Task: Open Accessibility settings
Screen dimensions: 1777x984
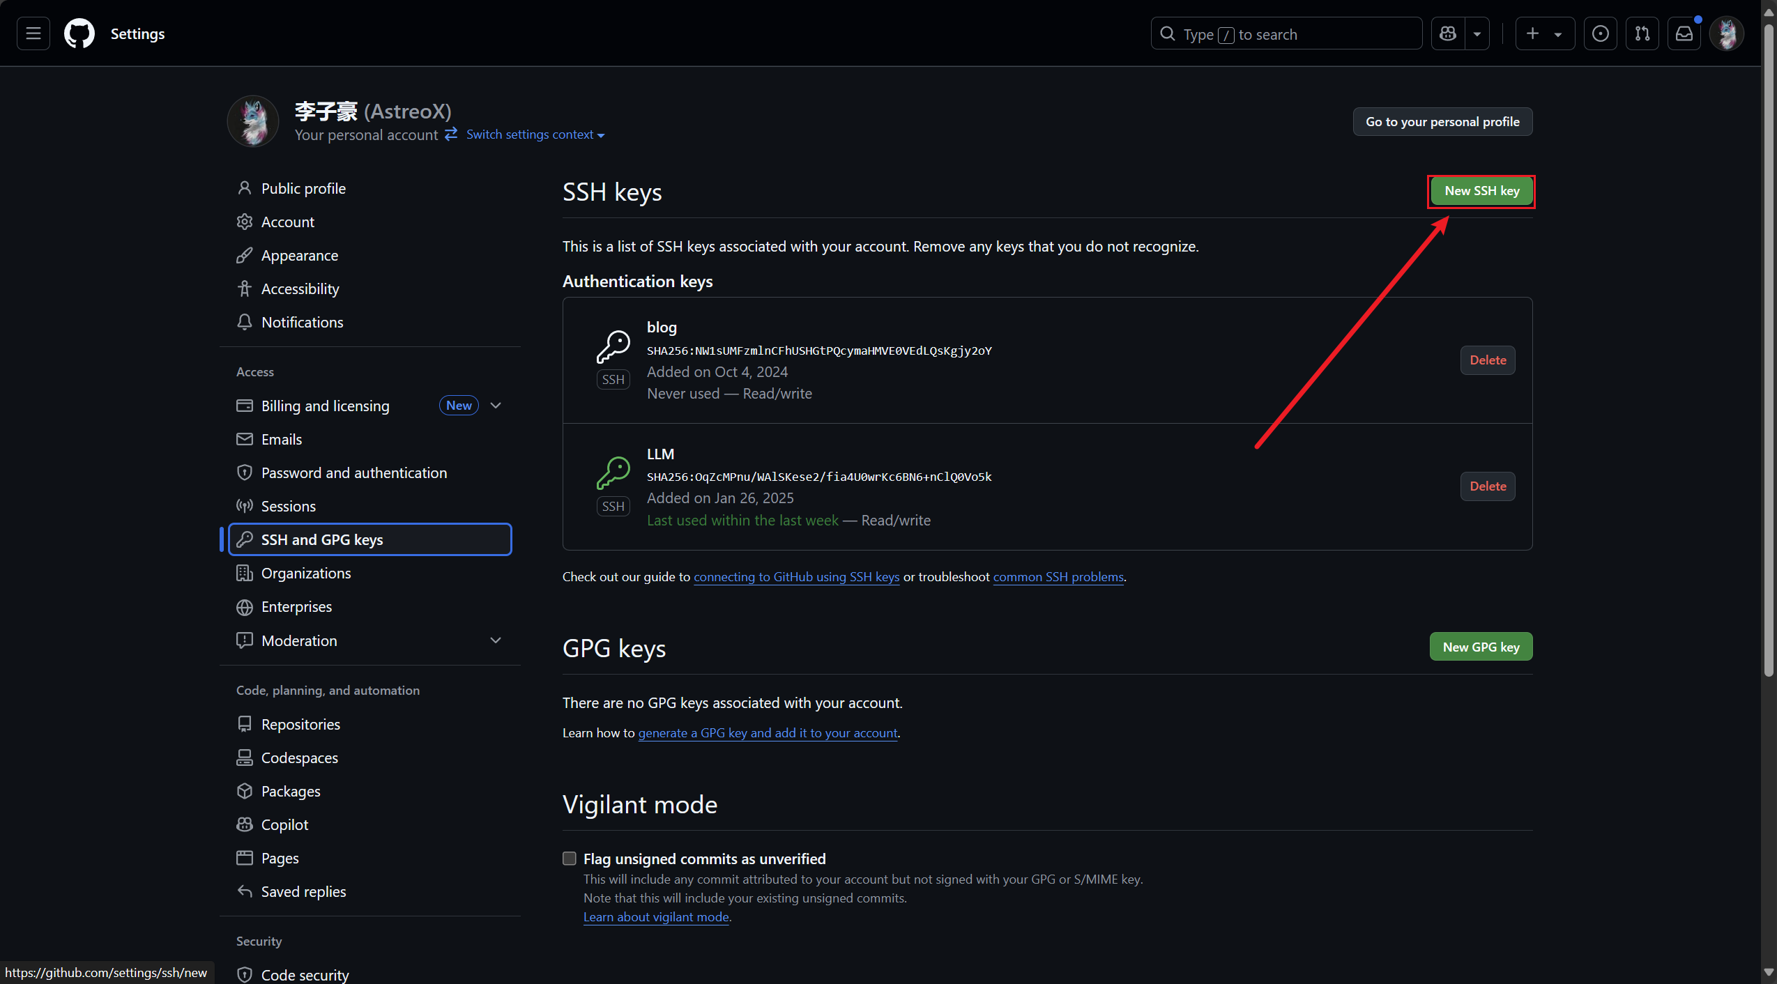Action: (370, 289)
